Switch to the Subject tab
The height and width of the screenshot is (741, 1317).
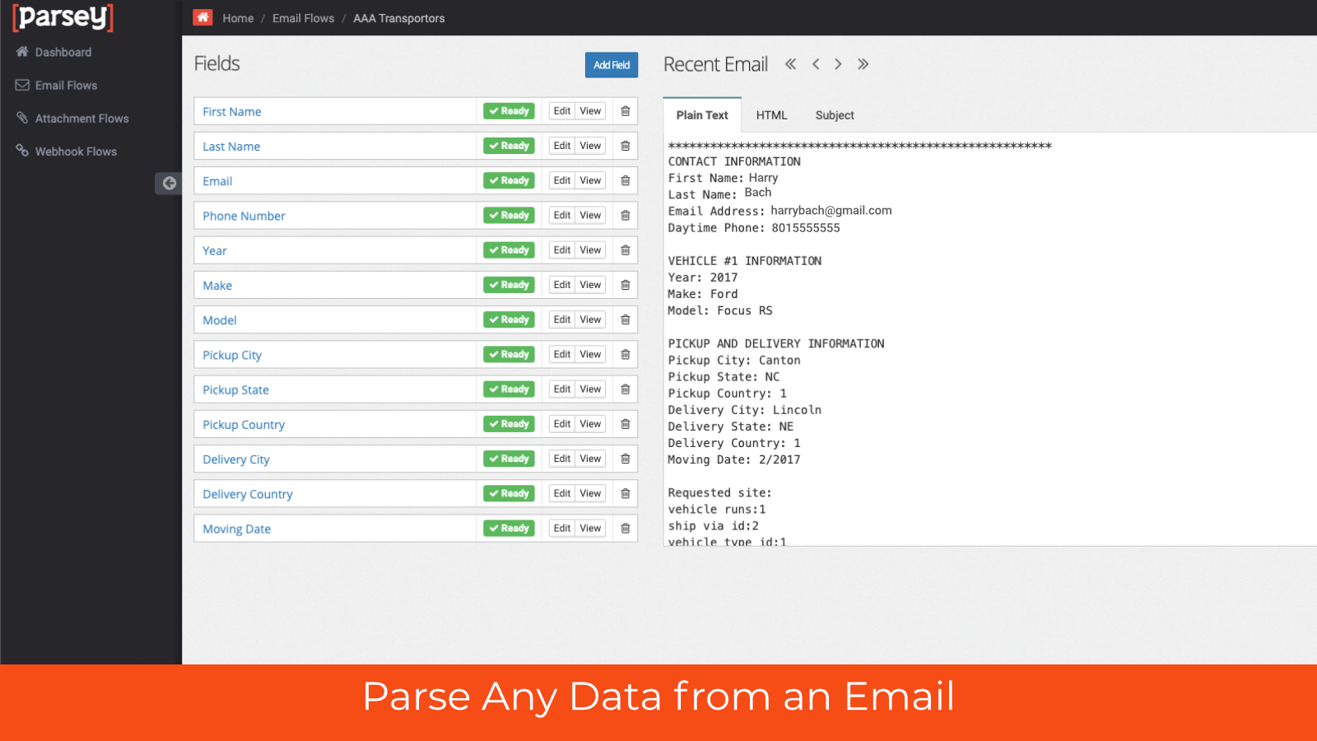pyautogui.click(x=835, y=115)
